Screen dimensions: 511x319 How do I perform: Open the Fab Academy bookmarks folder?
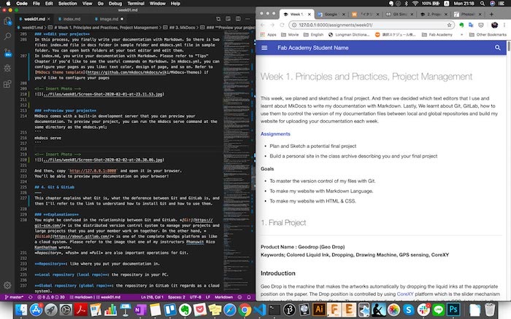tap(437, 34)
